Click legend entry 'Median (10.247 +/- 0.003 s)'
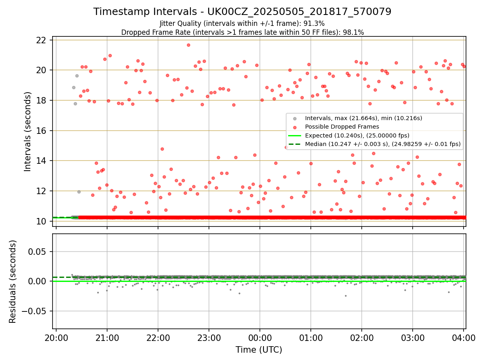The height and width of the screenshot is (364, 485). pyautogui.click(x=383, y=144)
